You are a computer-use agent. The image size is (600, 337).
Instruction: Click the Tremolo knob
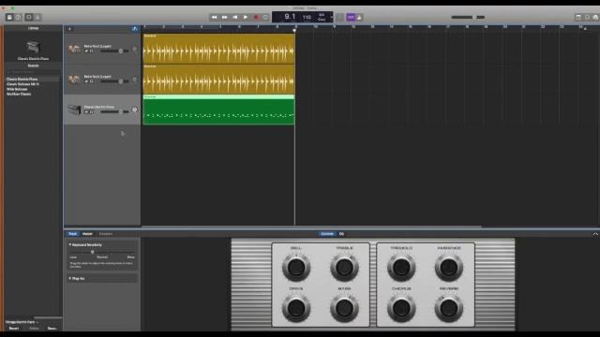(x=401, y=268)
